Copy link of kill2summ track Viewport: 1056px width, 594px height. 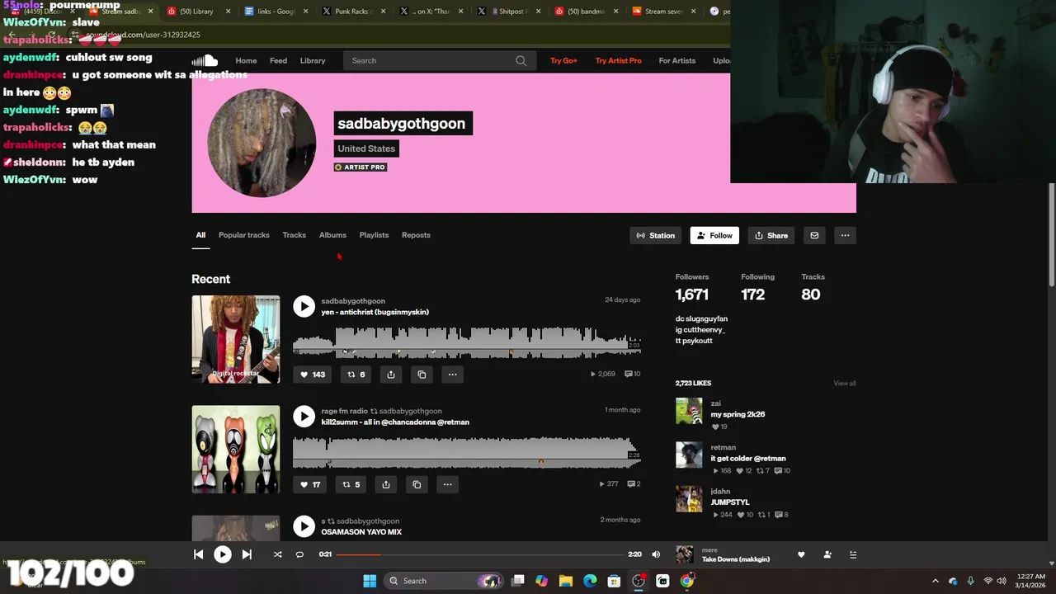[417, 484]
